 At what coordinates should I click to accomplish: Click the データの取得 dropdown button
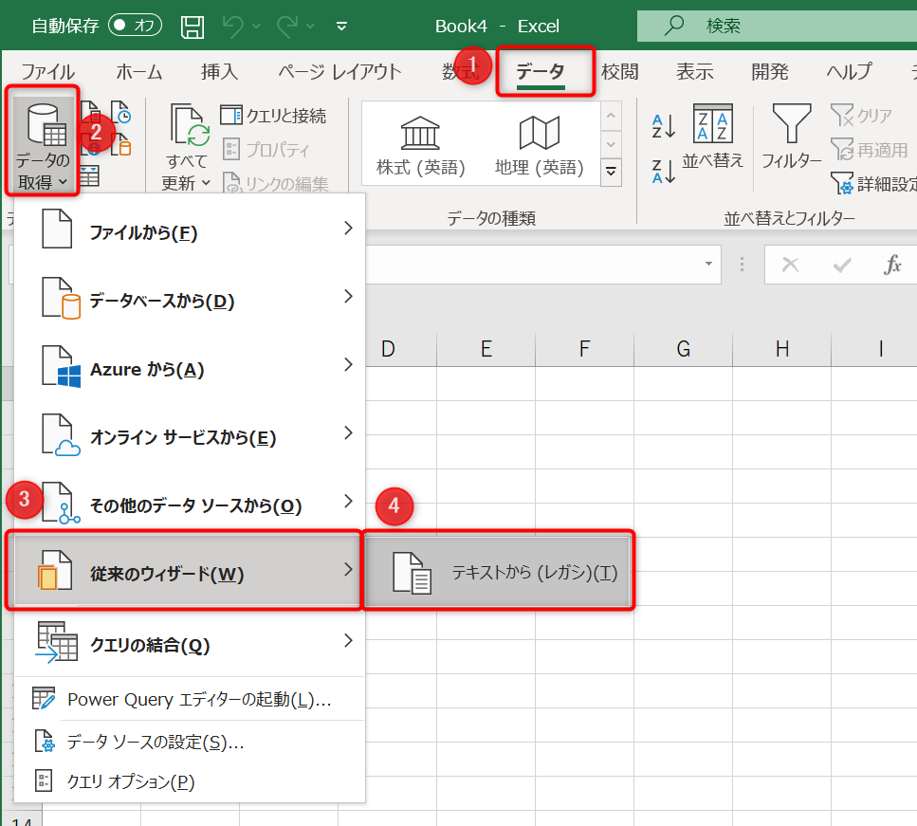point(43,142)
